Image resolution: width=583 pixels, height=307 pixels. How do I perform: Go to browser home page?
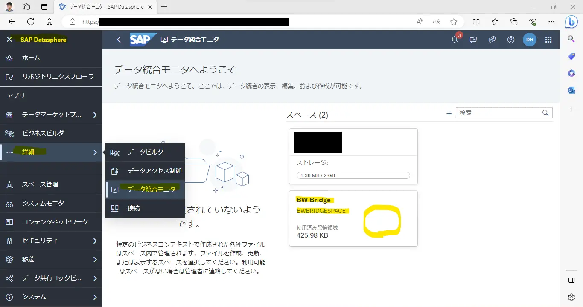pyautogui.click(x=50, y=22)
